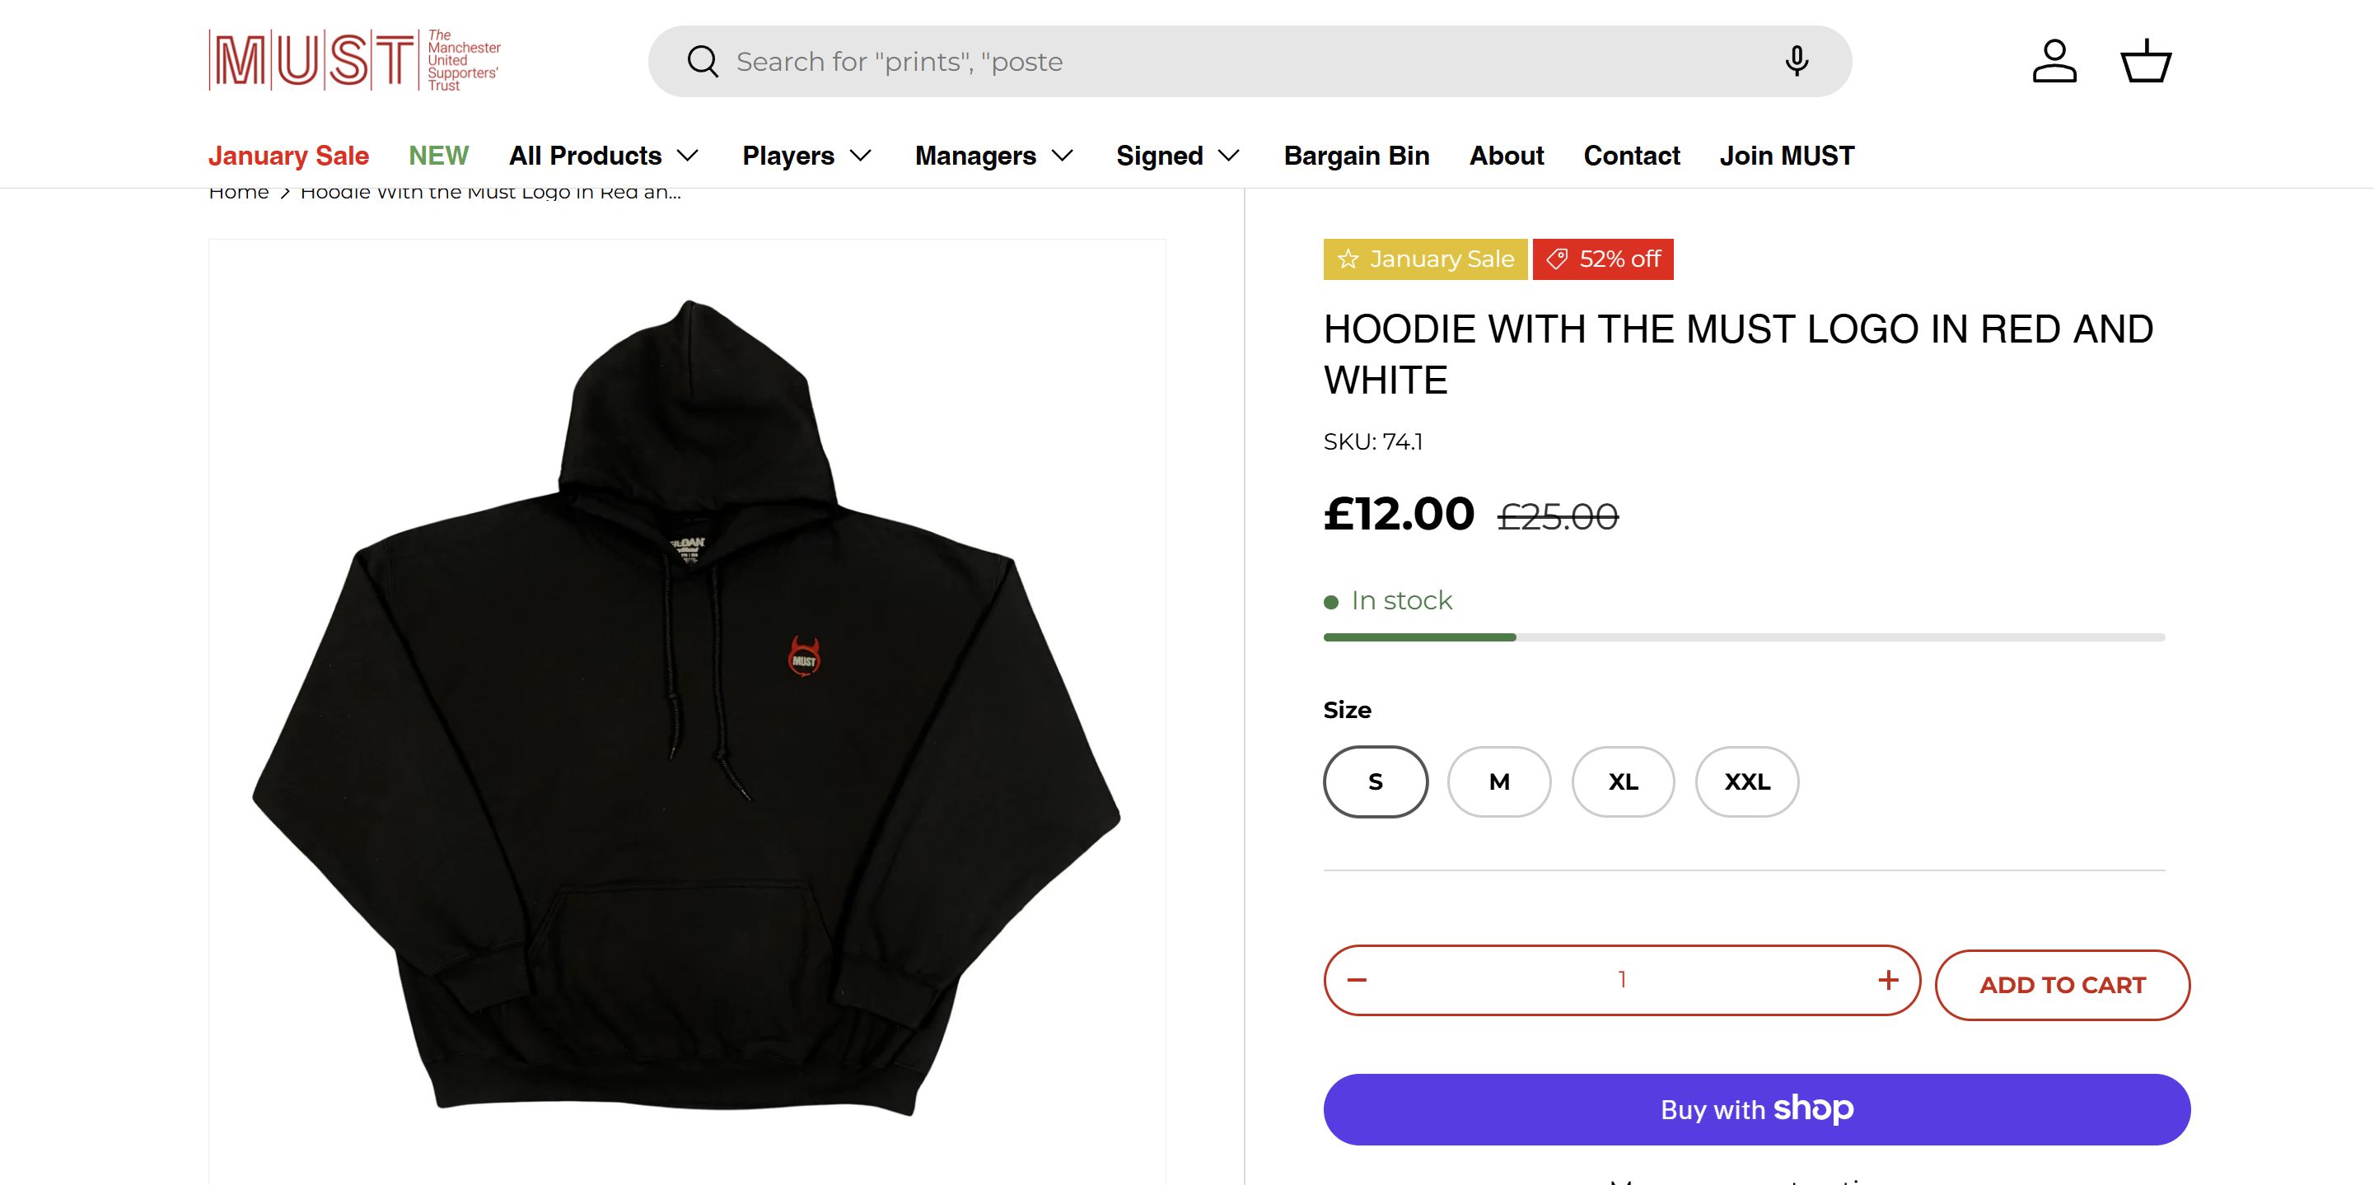This screenshot has height=1185, width=2374.
Task: Go to Bargain Bin page
Action: 1357,156
